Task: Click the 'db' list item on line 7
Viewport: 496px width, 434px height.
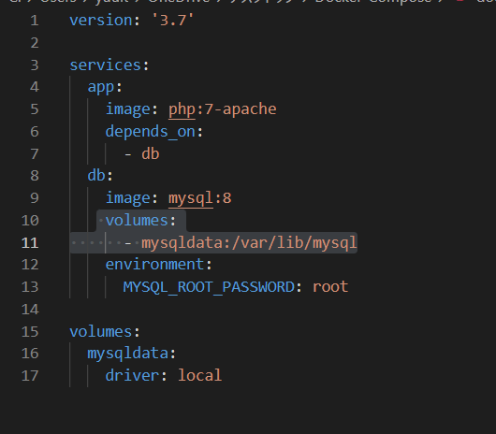Action: pos(151,154)
